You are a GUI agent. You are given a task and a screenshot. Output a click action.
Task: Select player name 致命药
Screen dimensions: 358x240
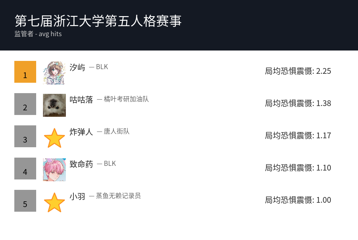[x=81, y=164]
